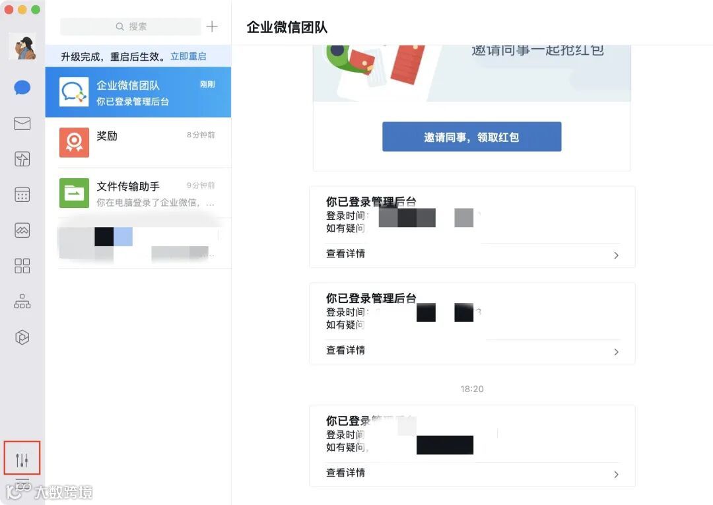
Task: Click the 立即重启 restart link
Action: 188,56
